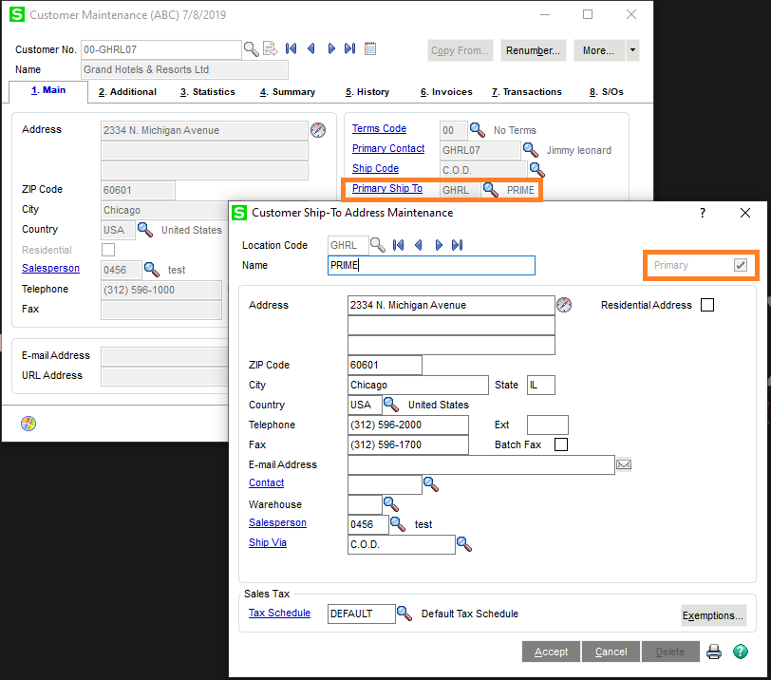Click Primary Ship To link

click(x=387, y=188)
